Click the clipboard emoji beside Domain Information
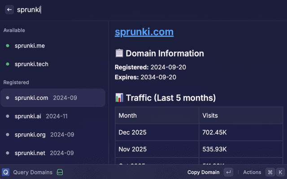287x179 pixels. pyautogui.click(x=119, y=54)
